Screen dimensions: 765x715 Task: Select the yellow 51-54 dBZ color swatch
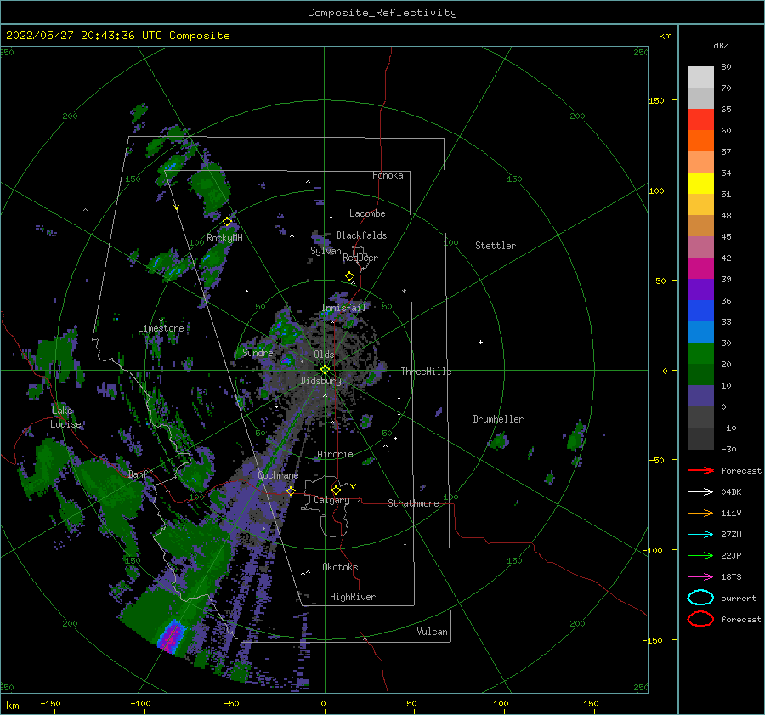[700, 184]
